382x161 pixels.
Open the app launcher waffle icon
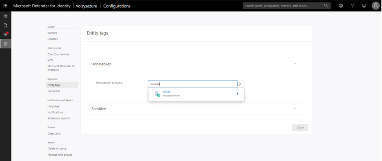point(6,6)
